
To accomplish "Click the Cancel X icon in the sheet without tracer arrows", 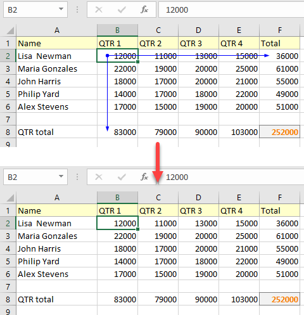I will pos(99,177).
